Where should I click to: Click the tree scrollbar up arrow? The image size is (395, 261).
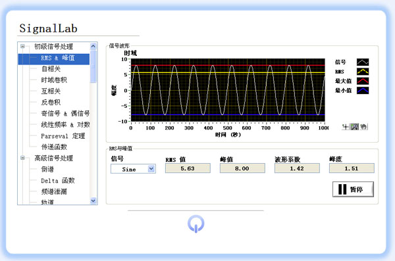point(93,46)
